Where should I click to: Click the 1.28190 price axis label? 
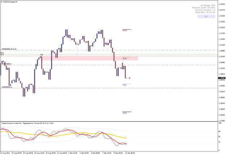click(x=222, y=115)
